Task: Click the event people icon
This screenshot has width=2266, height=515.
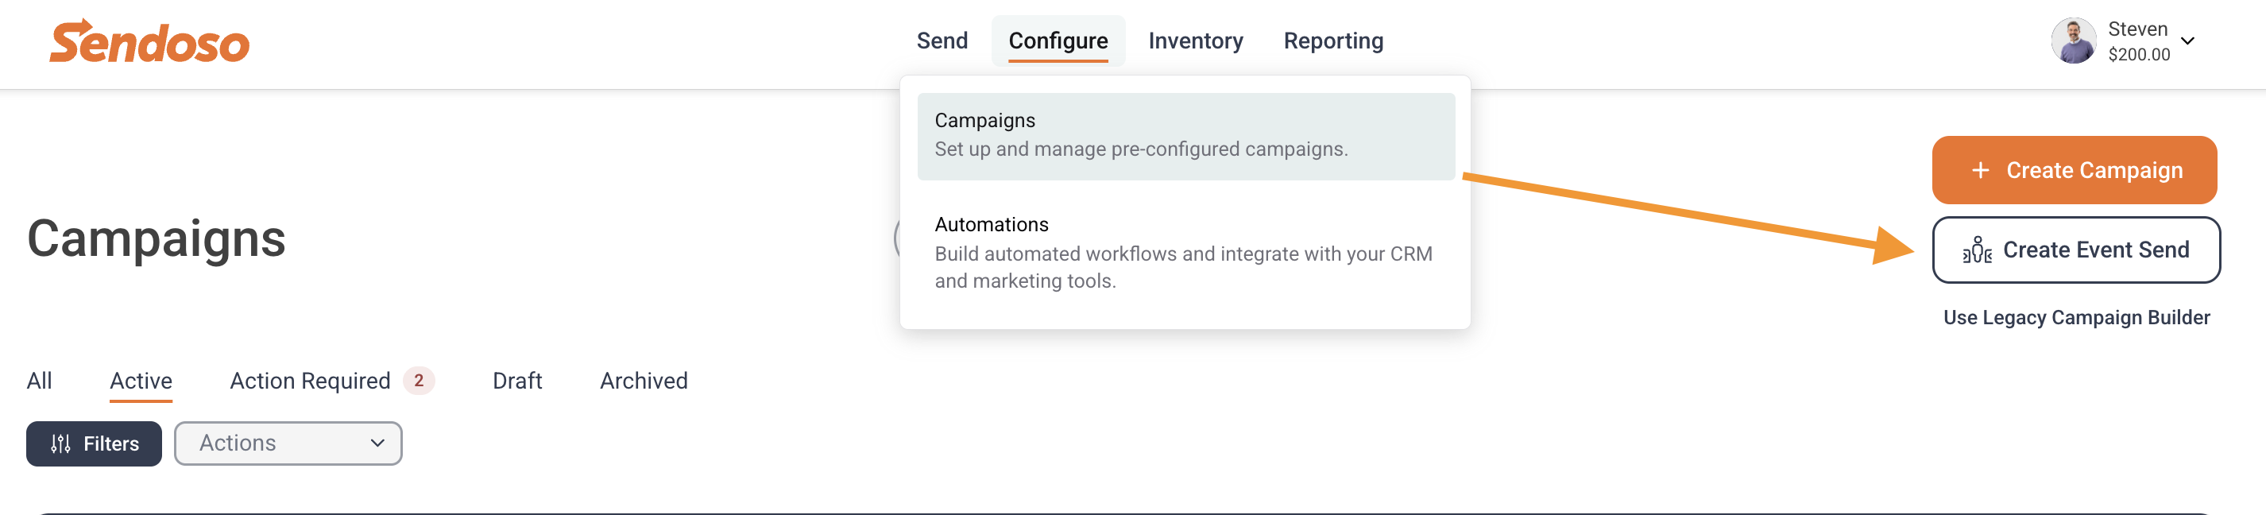Action: coord(1977,250)
